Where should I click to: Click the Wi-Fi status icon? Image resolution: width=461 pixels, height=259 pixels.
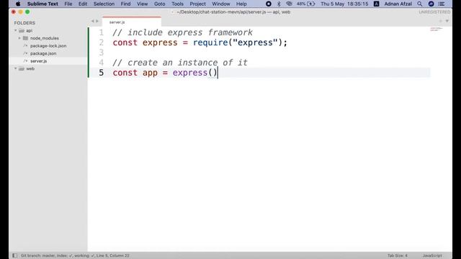point(290,4)
